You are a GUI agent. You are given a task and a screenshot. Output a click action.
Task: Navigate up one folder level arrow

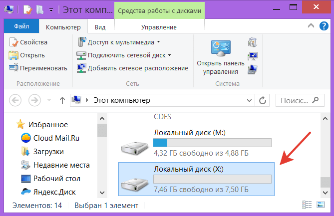(62, 100)
